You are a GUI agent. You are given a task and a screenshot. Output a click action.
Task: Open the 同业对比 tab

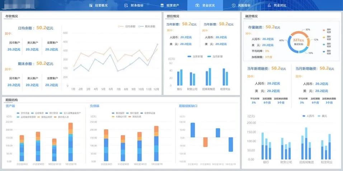pyautogui.click(x=280, y=5)
